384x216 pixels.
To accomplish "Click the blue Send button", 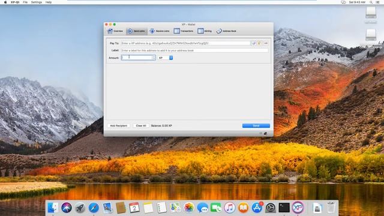I will [x=256, y=125].
